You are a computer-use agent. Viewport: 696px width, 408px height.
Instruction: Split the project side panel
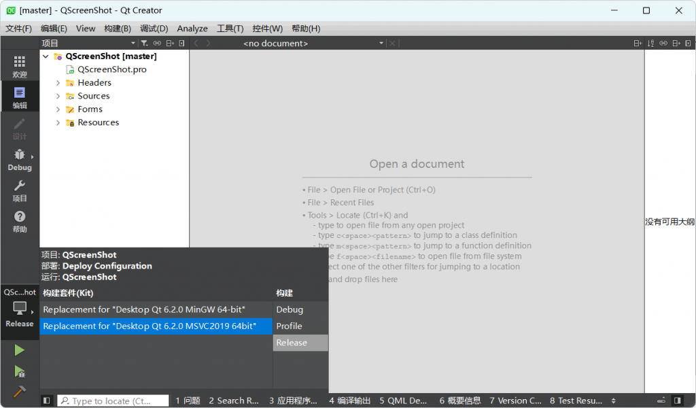170,43
